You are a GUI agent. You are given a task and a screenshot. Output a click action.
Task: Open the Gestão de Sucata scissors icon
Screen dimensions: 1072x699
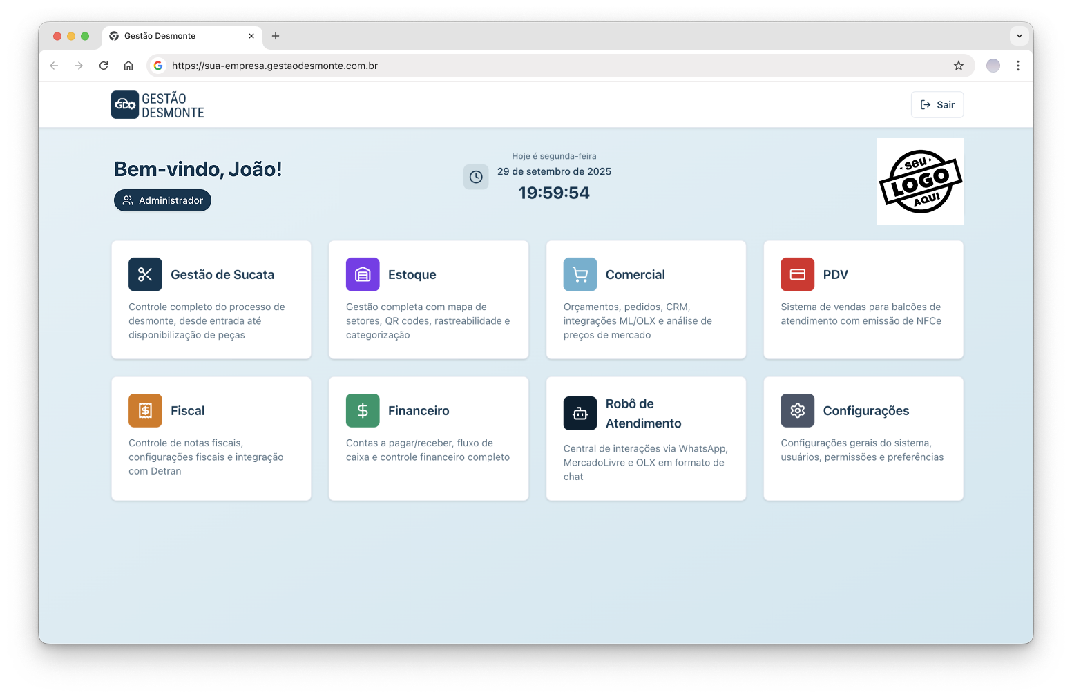click(x=145, y=274)
